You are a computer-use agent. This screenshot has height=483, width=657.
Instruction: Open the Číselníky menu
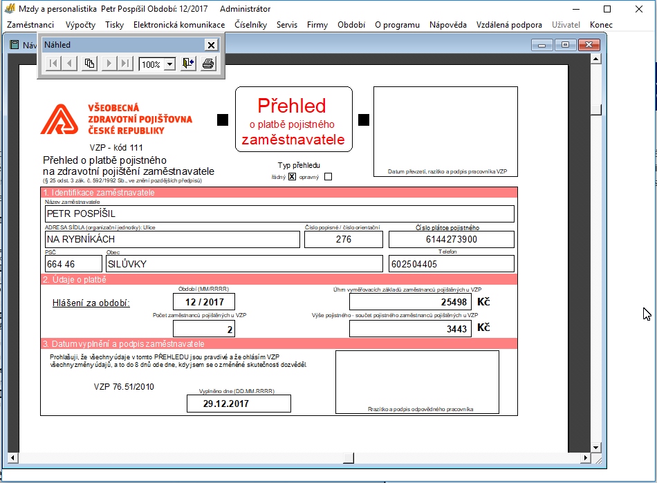click(x=250, y=25)
